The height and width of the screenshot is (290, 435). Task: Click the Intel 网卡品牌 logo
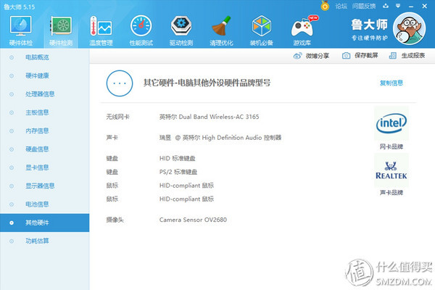point(391,124)
